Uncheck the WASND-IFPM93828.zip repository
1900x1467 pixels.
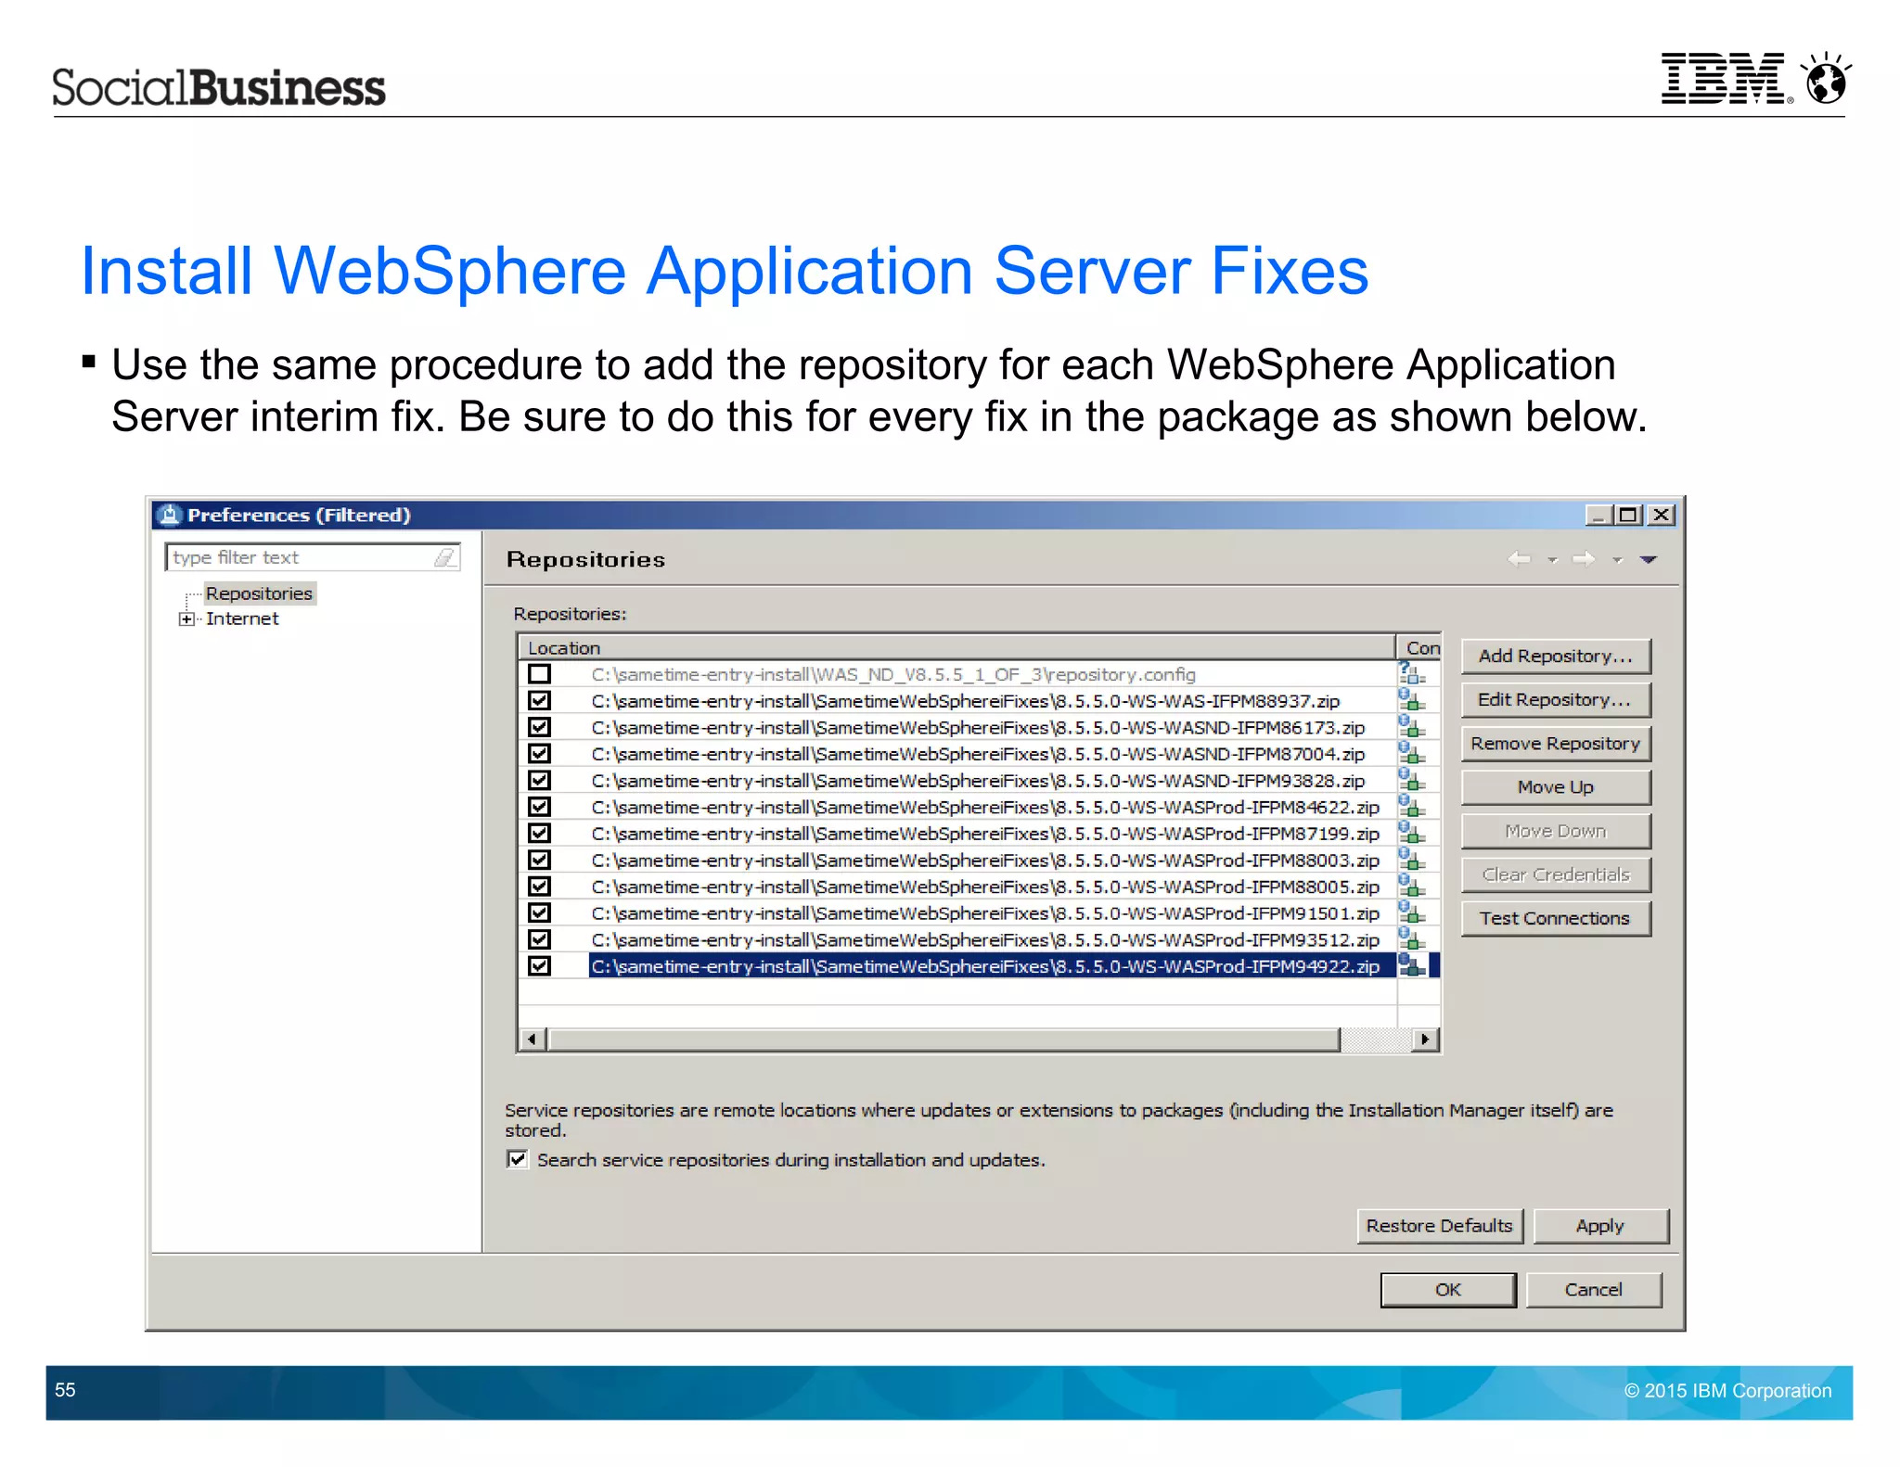point(539,780)
